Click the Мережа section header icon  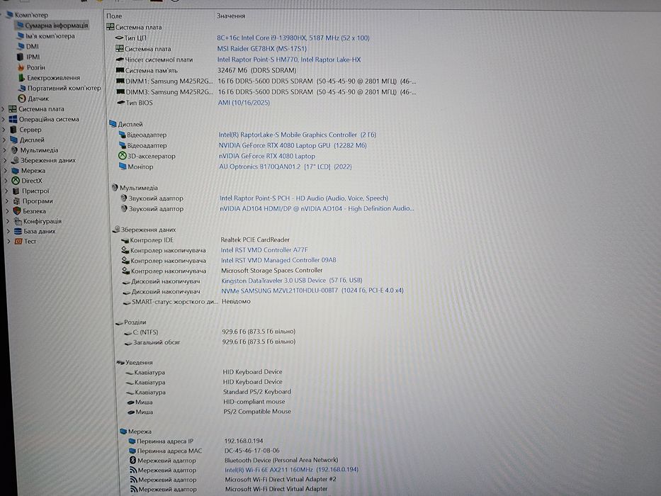point(123,431)
